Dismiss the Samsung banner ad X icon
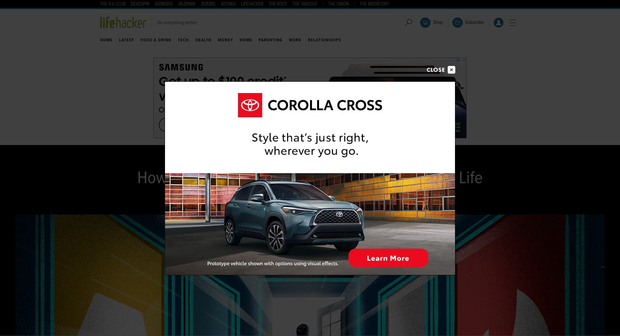This screenshot has height=336, width=620. [x=464, y=60]
